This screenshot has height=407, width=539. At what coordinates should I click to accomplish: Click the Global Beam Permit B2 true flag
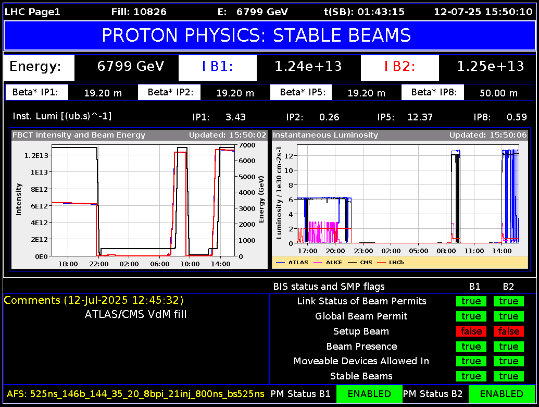[508, 316]
